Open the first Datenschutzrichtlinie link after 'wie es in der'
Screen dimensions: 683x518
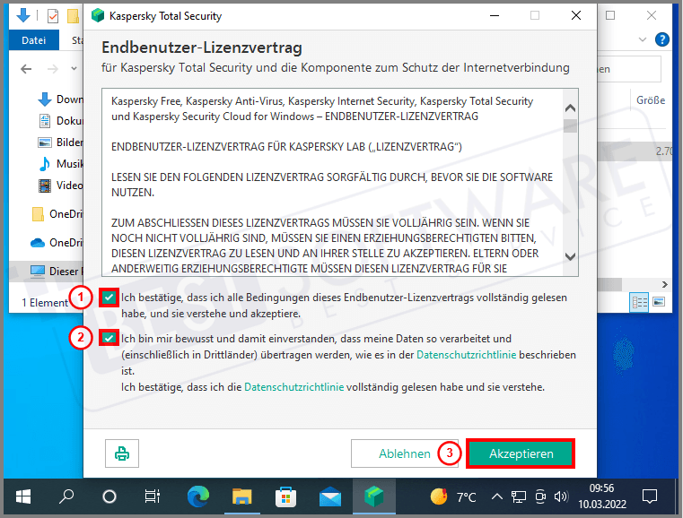click(x=466, y=355)
